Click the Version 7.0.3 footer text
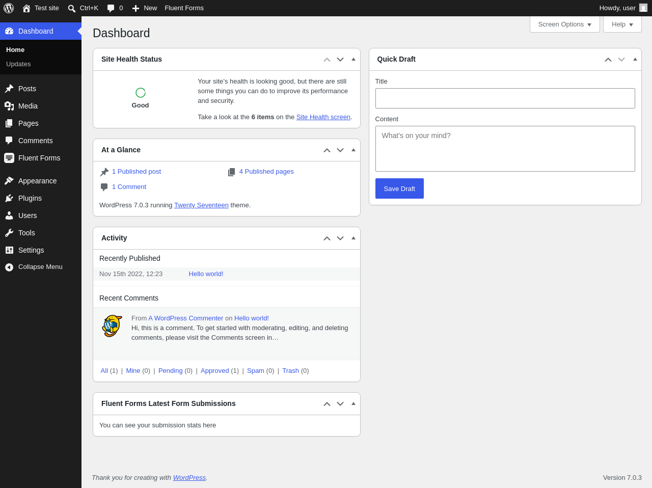652x488 pixels. click(x=622, y=478)
